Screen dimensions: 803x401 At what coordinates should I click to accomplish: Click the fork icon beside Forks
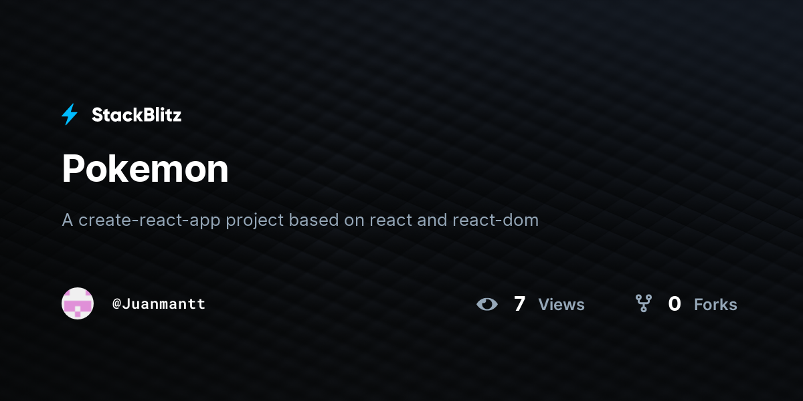(643, 304)
